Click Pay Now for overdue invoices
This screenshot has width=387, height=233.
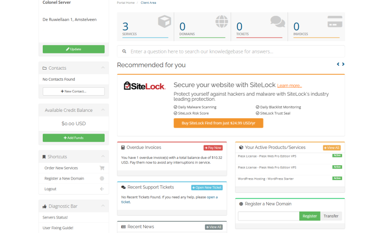coord(213,148)
